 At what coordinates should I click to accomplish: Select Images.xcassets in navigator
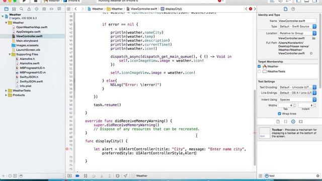(27, 45)
